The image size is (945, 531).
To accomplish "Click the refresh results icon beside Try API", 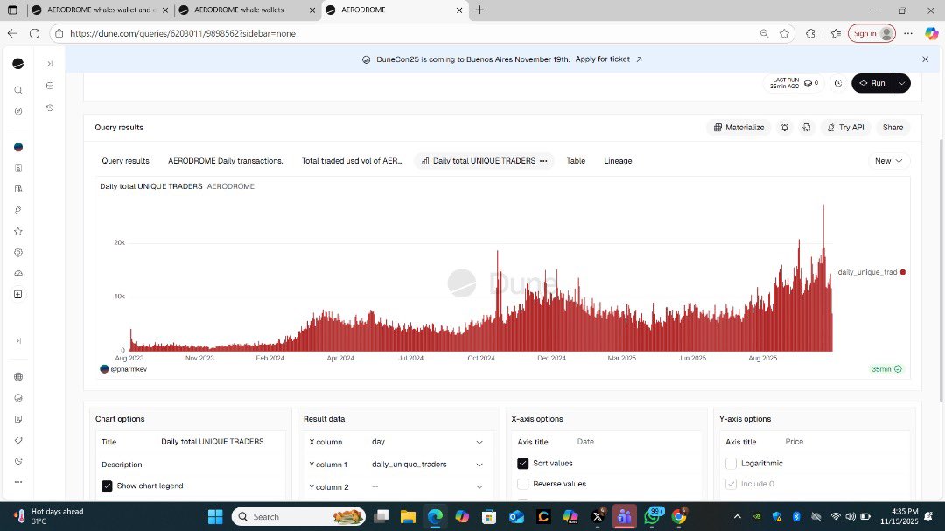I will click(x=807, y=128).
